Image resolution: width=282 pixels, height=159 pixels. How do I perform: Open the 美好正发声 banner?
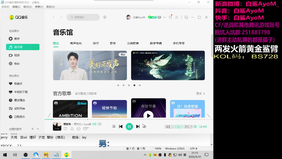[x=90, y=65]
